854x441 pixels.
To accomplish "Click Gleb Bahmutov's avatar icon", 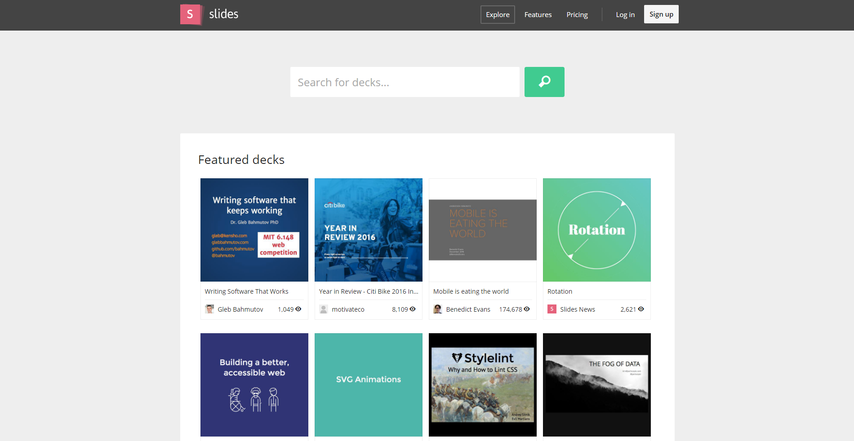I will (x=209, y=309).
